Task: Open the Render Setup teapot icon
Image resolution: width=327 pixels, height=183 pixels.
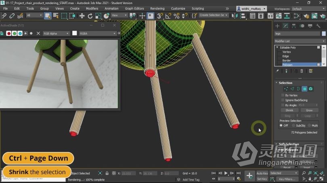Action: pos(306,16)
